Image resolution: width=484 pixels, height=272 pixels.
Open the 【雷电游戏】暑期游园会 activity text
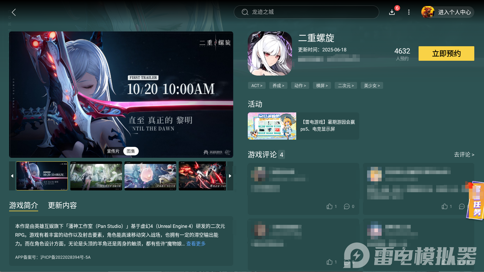pyautogui.click(x=328, y=125)
